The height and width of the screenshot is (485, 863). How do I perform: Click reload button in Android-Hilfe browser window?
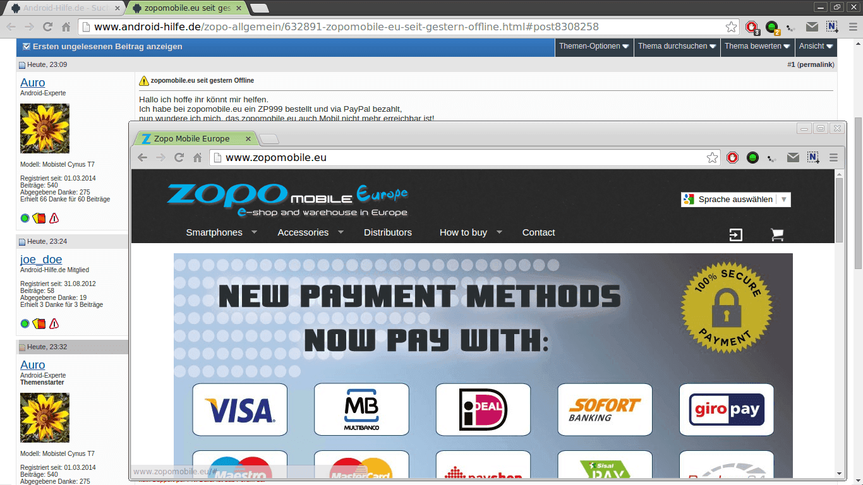click(47, 27)
